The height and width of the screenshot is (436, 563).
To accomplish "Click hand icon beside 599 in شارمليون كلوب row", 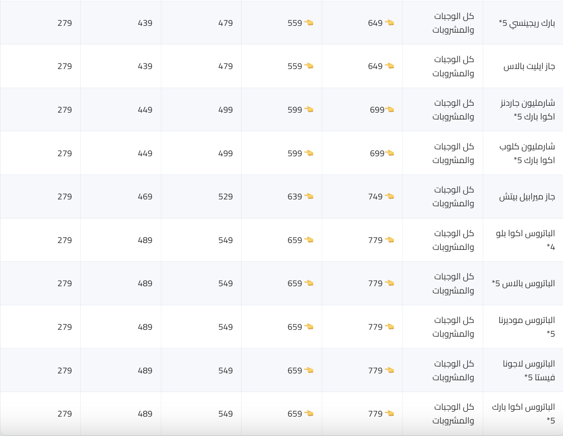I will coord(309,153).
